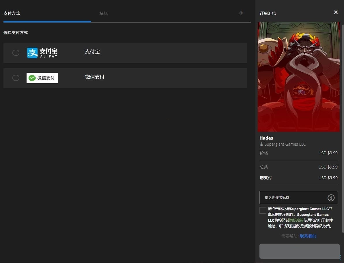This screenshot has width=344, height=263.
Task: Open the 联系我们 contact link
Action: [308, 236]
